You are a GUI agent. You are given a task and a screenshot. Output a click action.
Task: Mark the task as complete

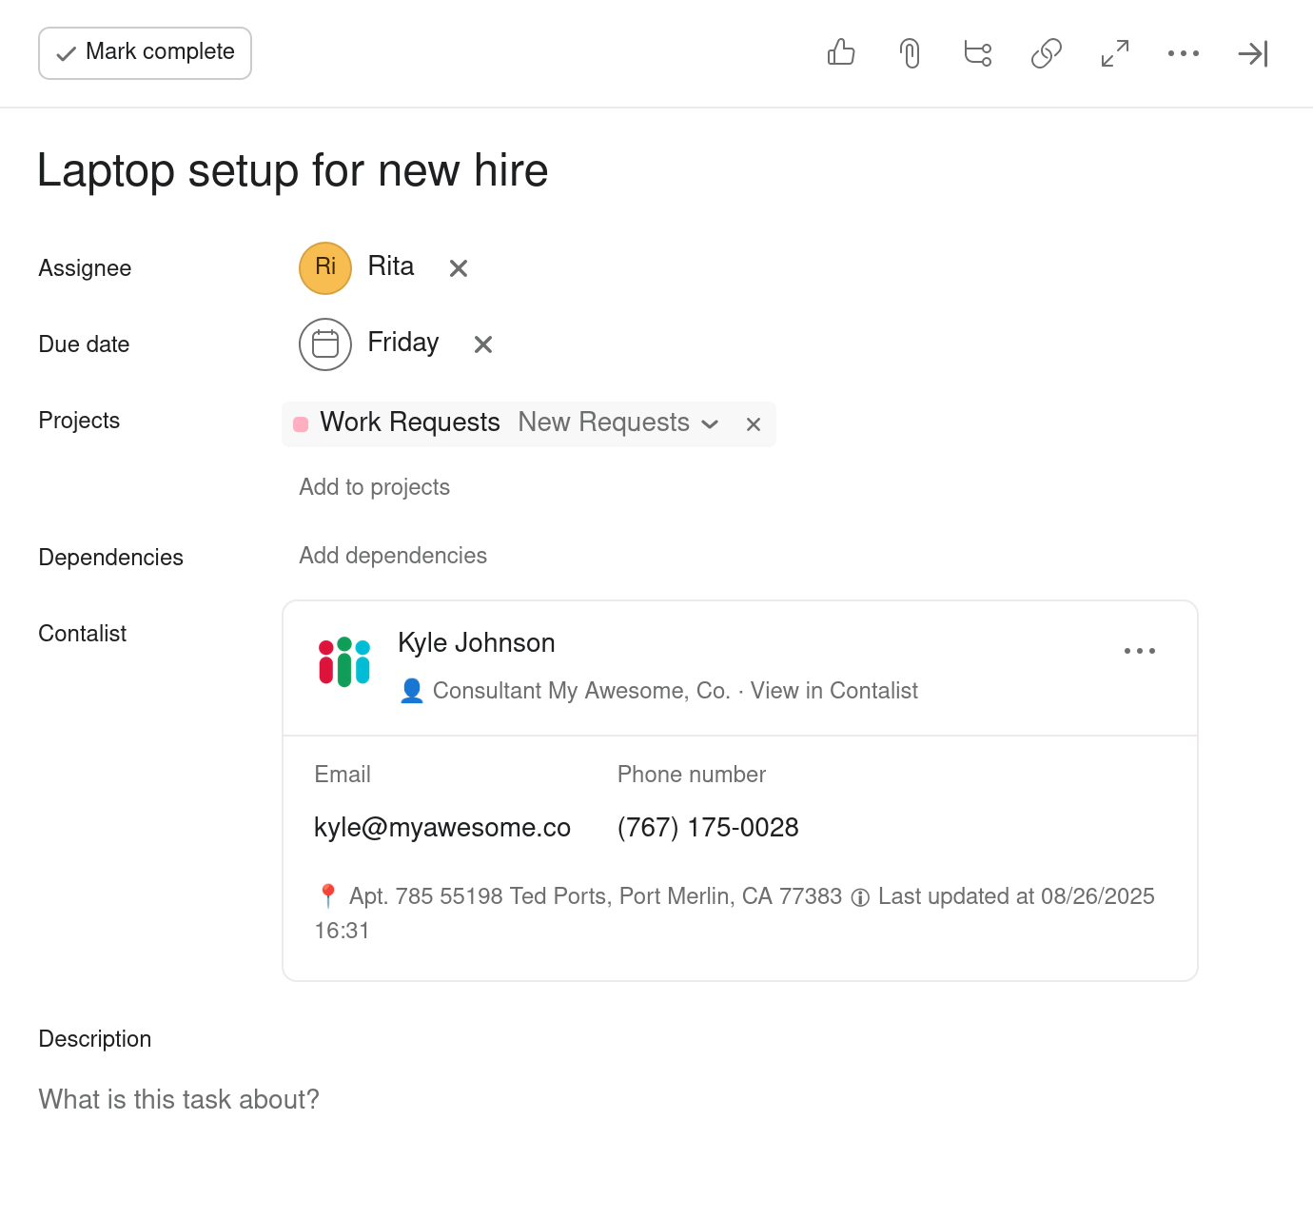click(145, 53)
